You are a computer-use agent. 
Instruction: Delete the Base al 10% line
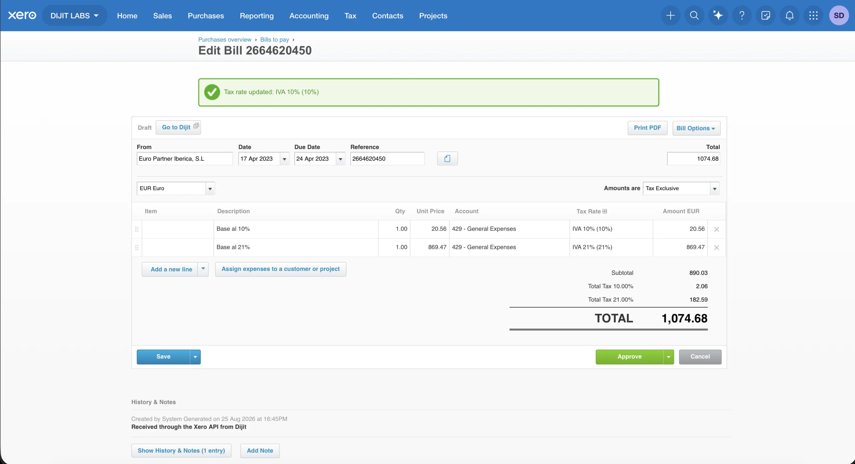click(x=716, y=229)
